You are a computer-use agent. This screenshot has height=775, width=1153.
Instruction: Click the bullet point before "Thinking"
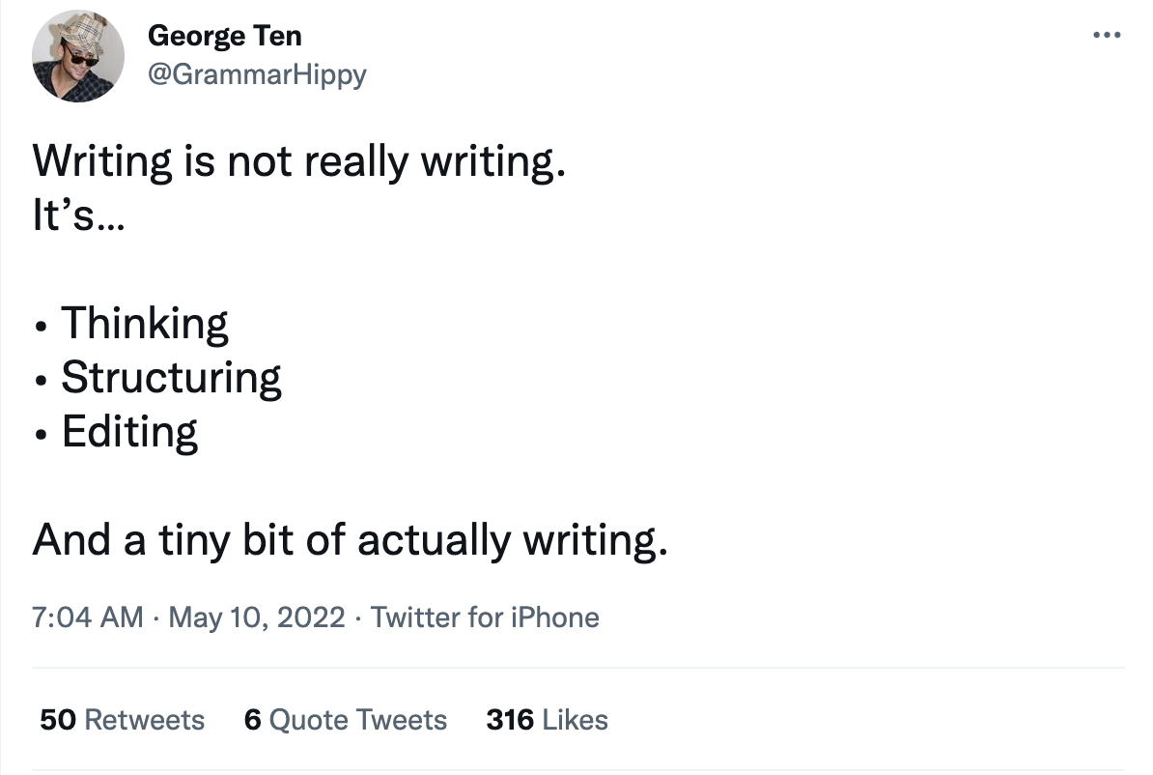40,326
